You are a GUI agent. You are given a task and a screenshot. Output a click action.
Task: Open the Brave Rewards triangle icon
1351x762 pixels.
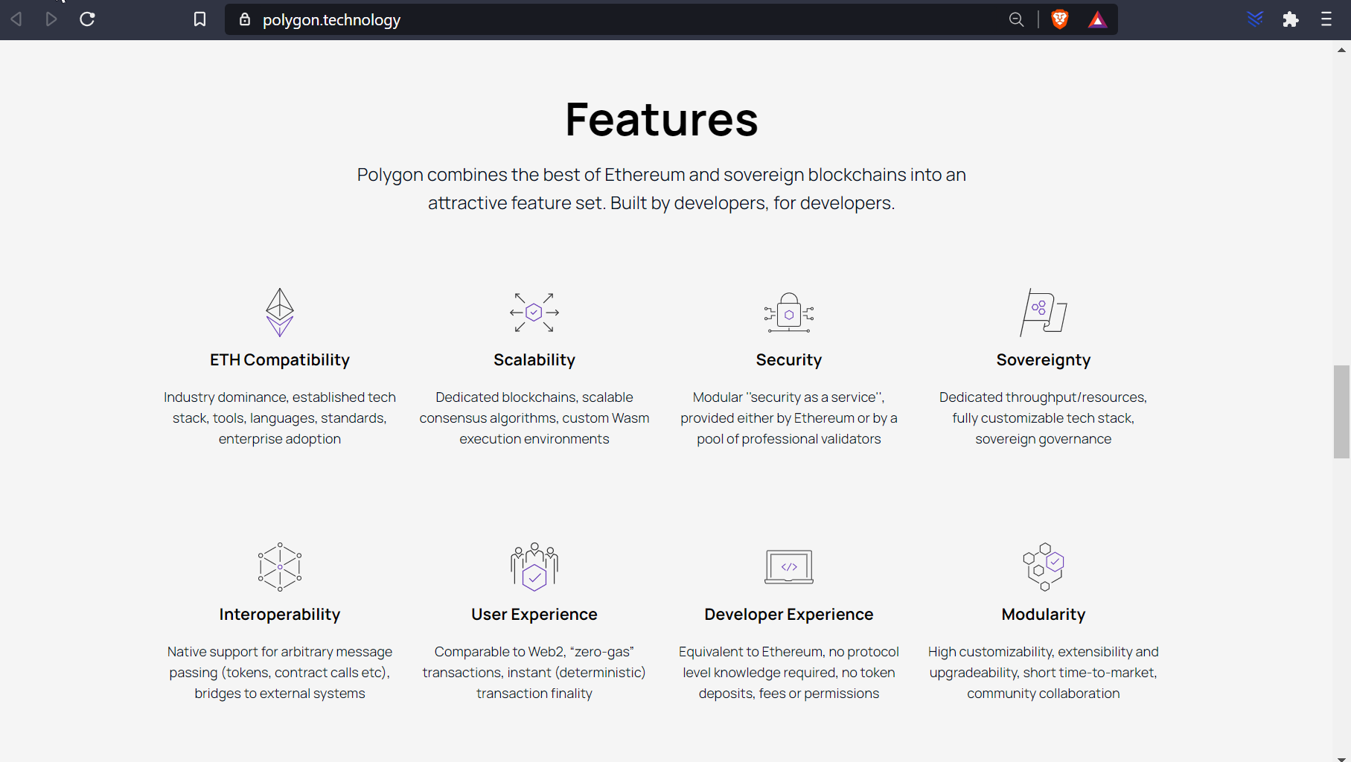[1097, 20]
